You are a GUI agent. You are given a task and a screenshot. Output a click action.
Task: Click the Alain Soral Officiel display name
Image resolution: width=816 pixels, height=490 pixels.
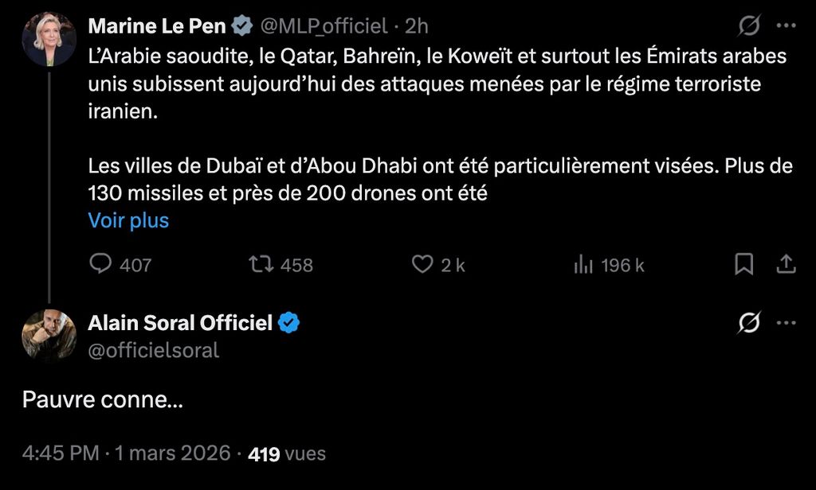click(x=180, y=323)
